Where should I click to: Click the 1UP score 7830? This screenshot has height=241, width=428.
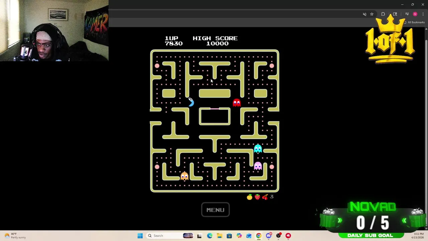pos(174,41)
